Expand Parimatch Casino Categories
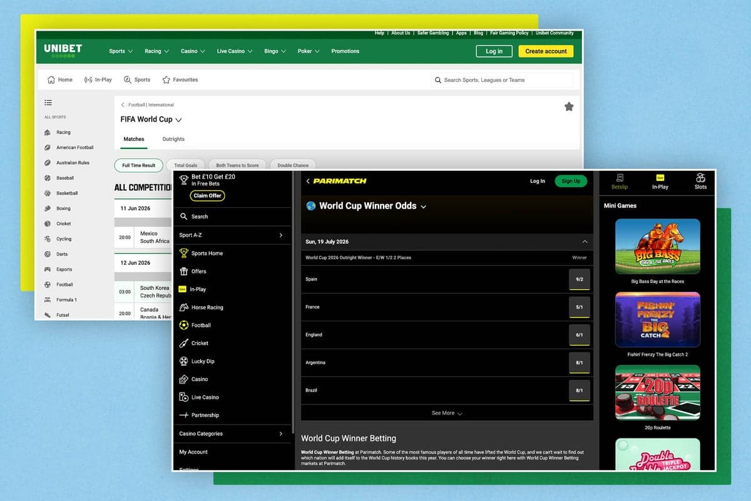 tap(232, 433)
